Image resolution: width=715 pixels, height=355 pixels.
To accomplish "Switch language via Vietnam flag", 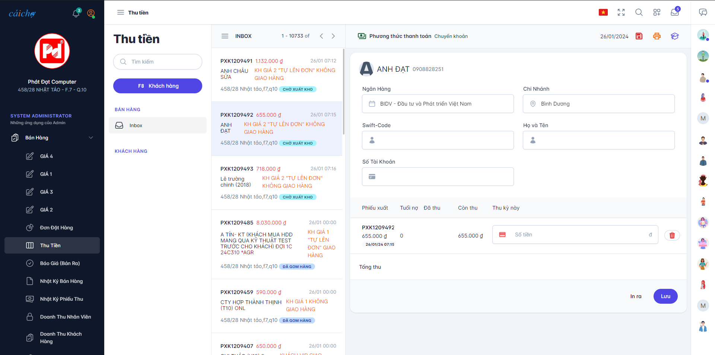I will tap(603, 12).
